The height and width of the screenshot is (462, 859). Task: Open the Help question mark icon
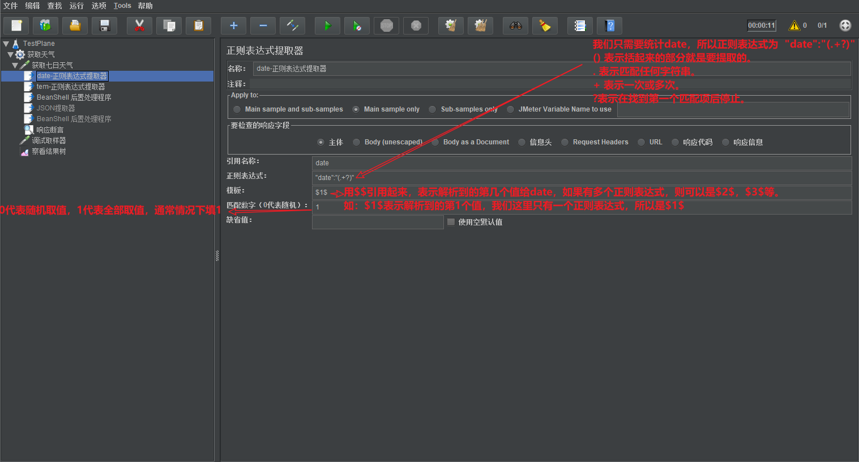[609, 25]
